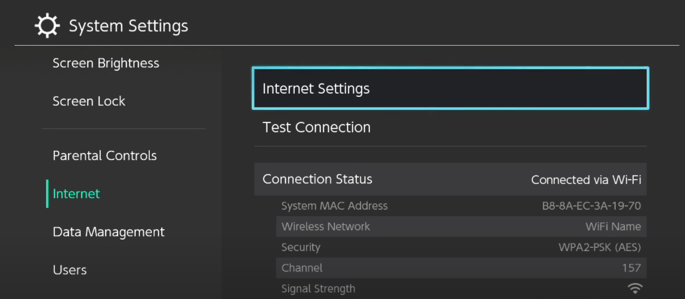685x299 pixels.
Task: Open Screen Brightness settings
Action: tap(106, 63)
